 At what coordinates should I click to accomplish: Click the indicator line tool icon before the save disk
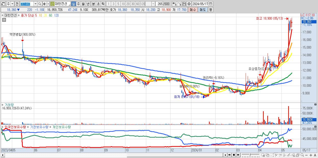(179, 4)
